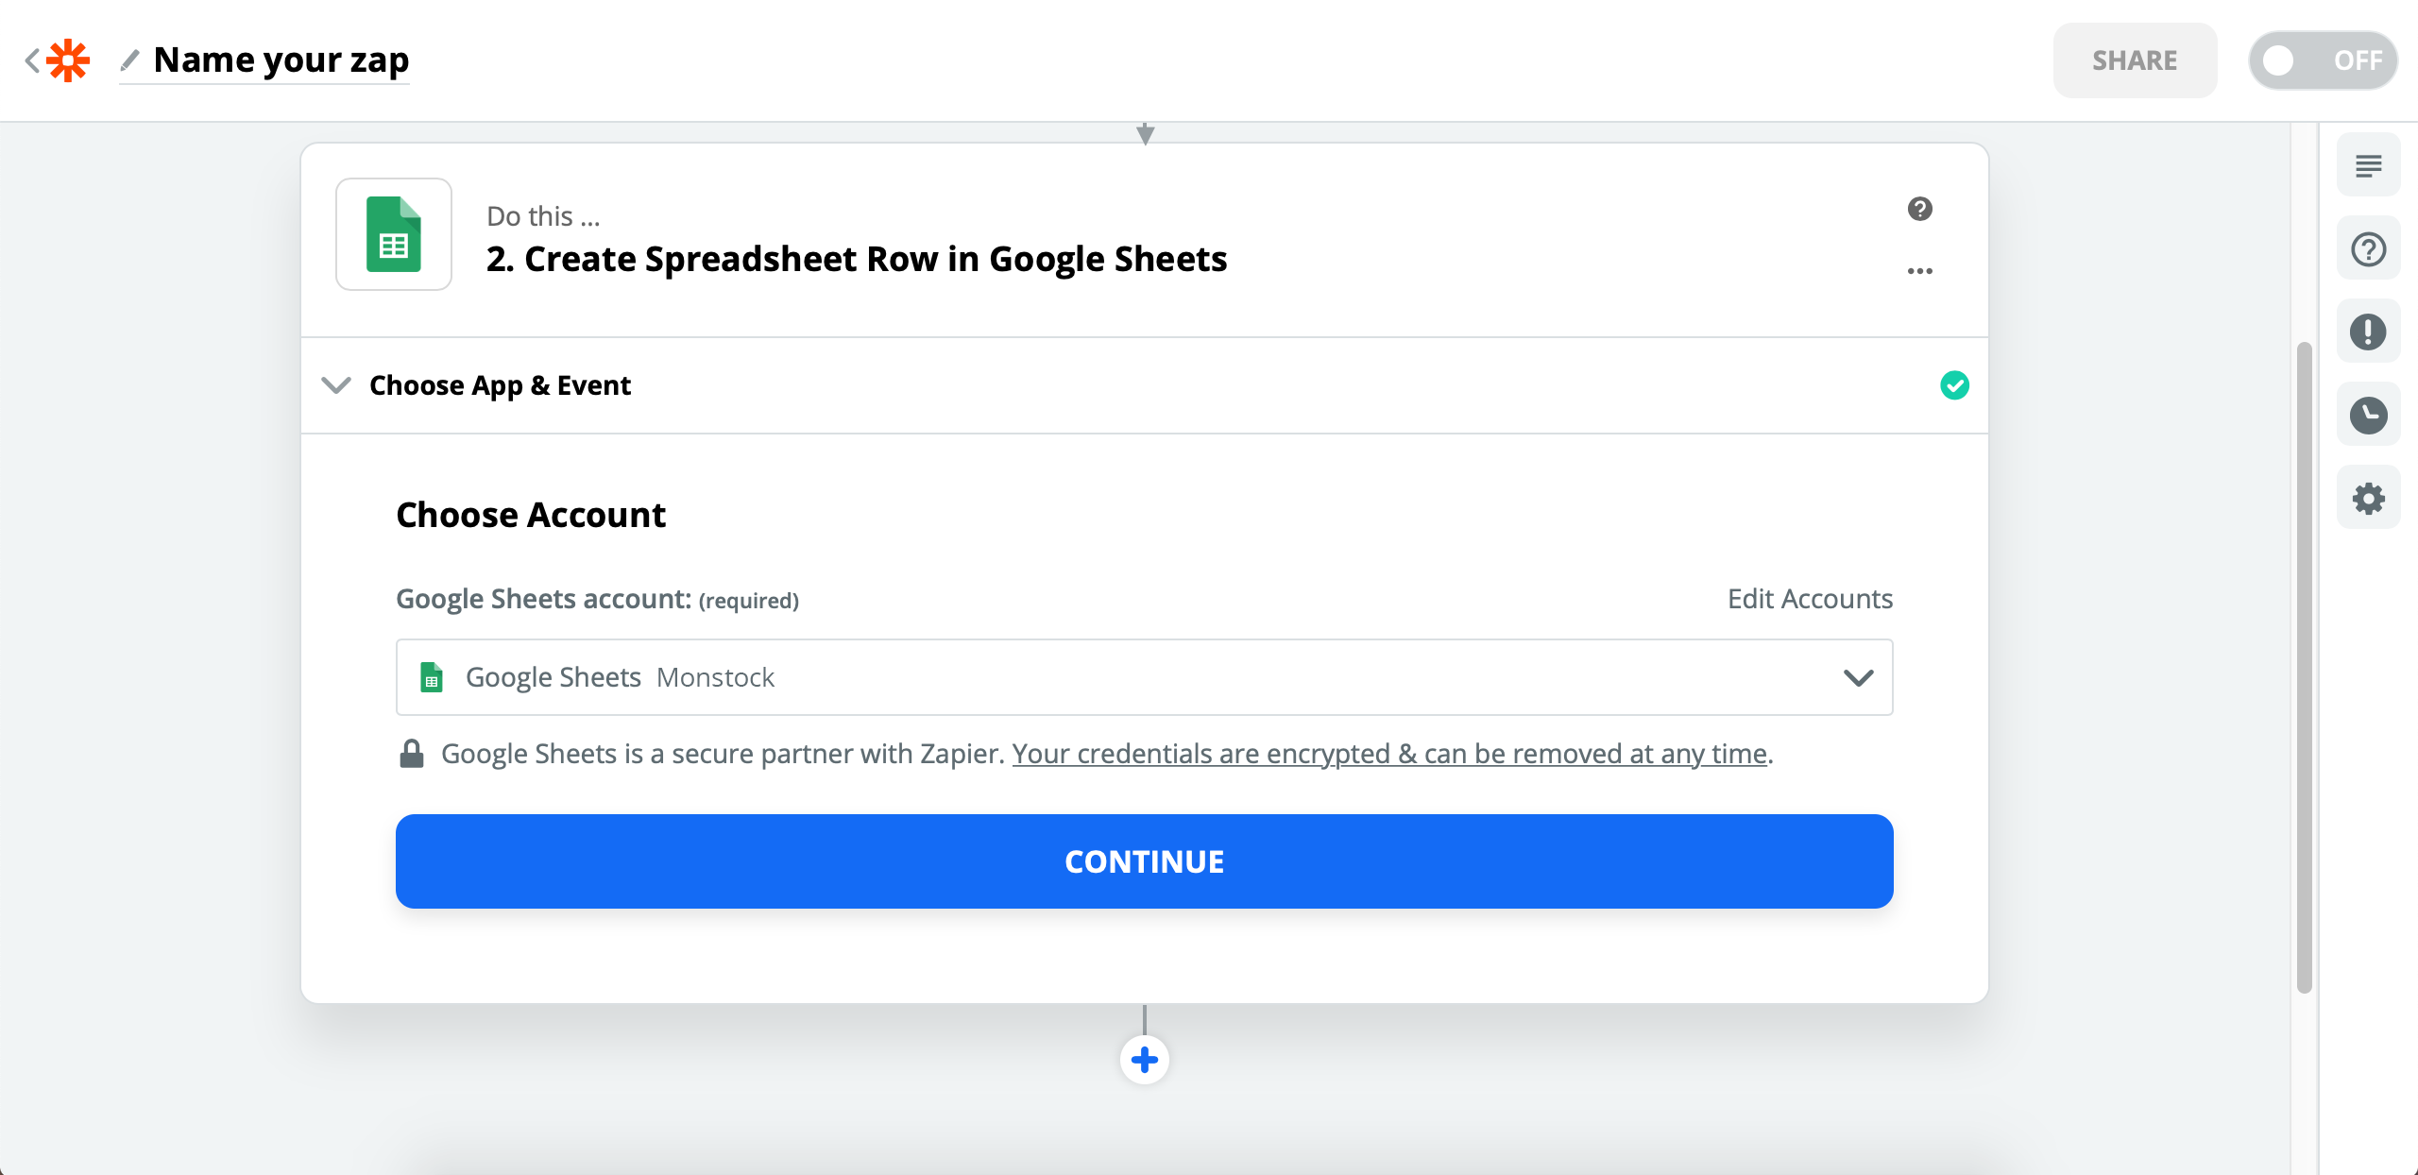Image resolution: width=2418 pixels, height=1175 pixels.
Task: Click the green completed checkmark icon
Action: click(x=1954, y=385)
